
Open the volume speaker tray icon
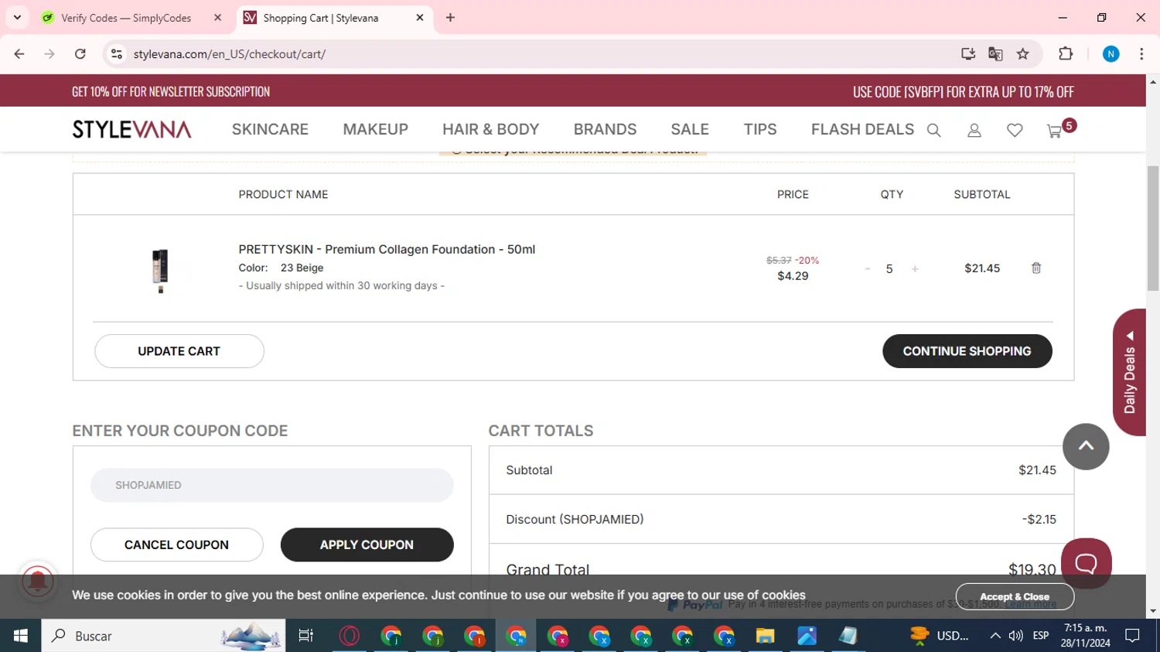coord(1016,636)
